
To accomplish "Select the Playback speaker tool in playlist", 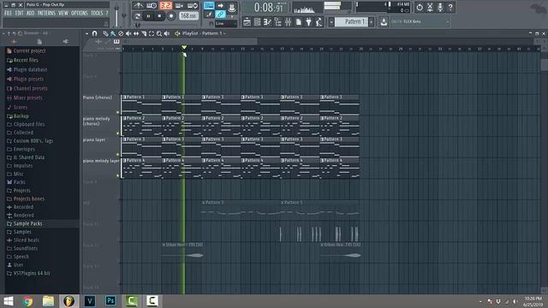I will pos(167,33).
